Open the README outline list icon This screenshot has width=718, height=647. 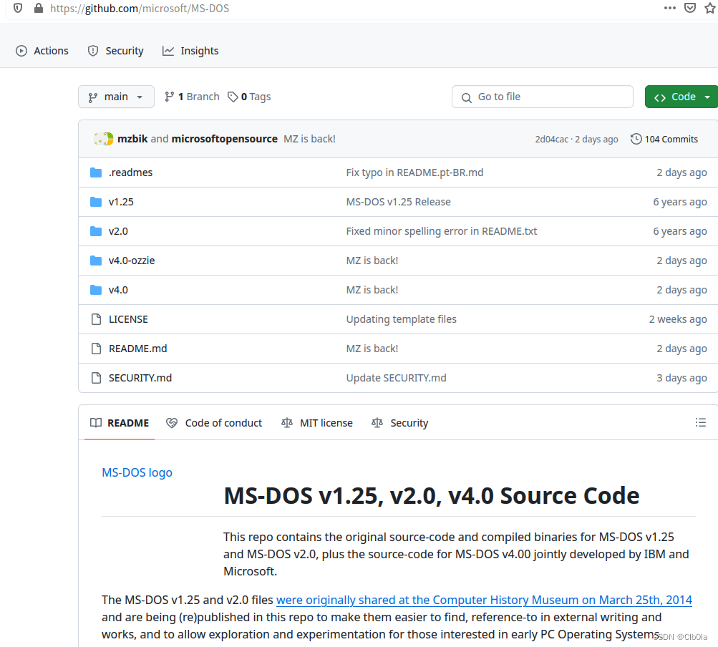pyautogui.click(x=701, y=422)
